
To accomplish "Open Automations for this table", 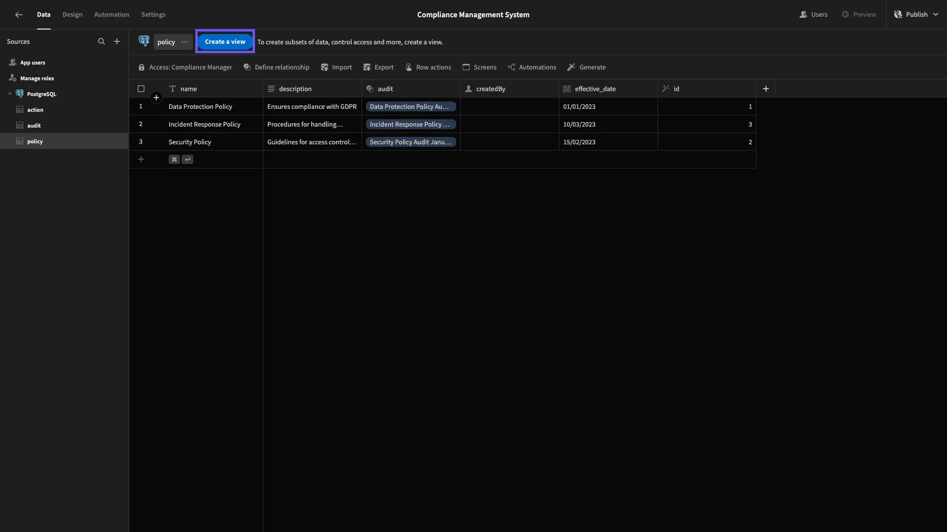I will point(532,67).
